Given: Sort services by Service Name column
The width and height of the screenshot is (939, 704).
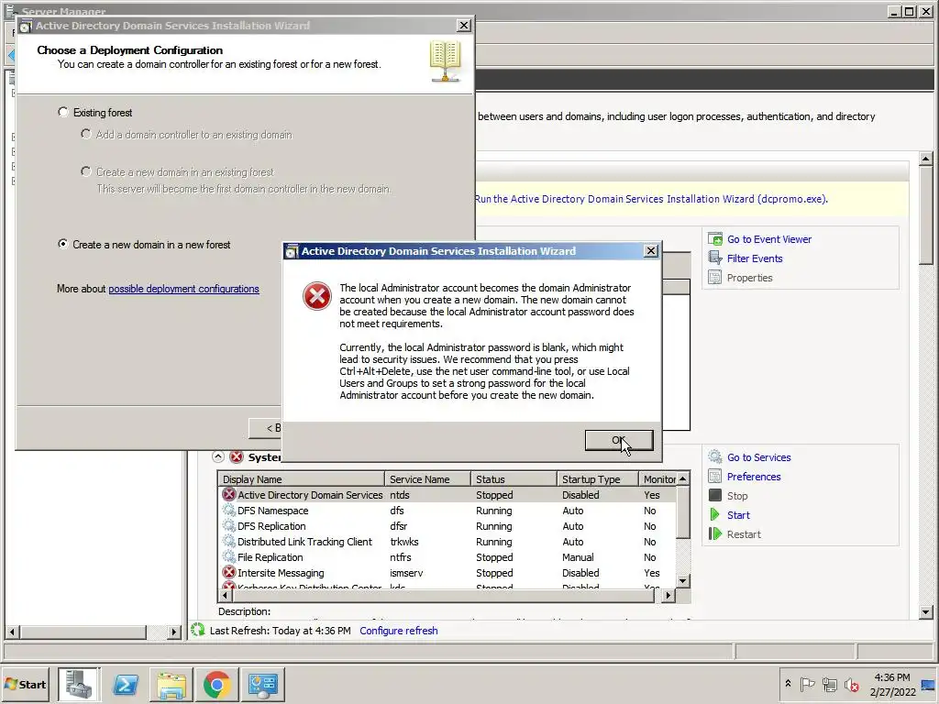Looking at the screenshot, I should (427, 478).
